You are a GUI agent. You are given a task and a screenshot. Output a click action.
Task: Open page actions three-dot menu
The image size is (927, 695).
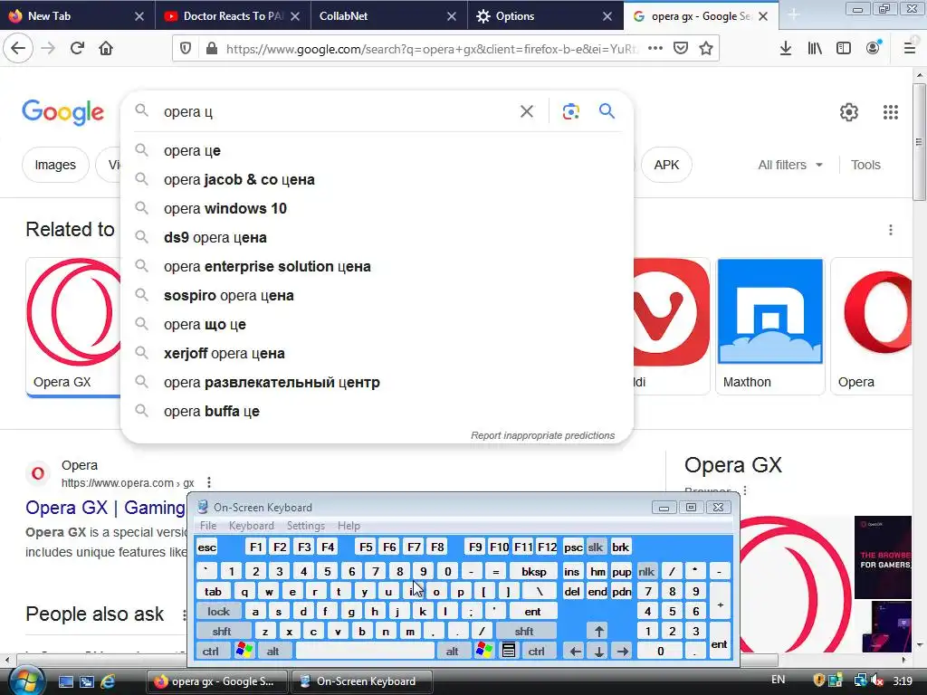(655, 49)
